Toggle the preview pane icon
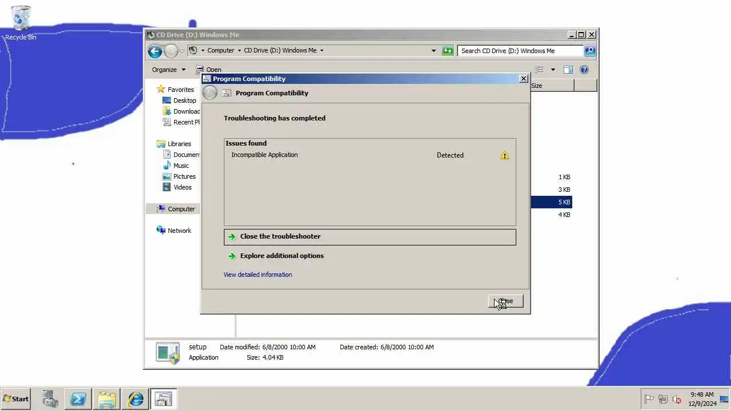The width and height of the screenshot is (731, 411). pos(568,70)
